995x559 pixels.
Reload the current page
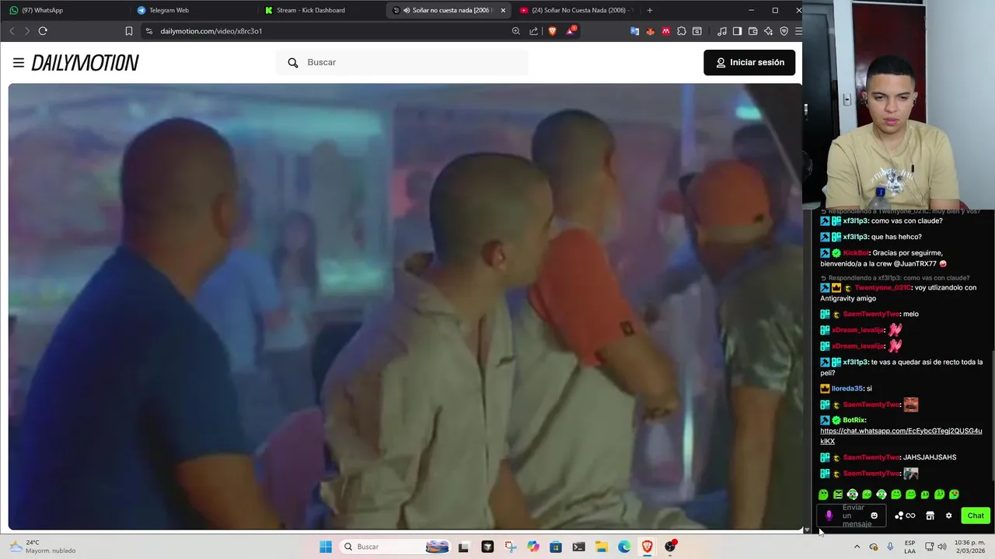click(x=43, y=31)
